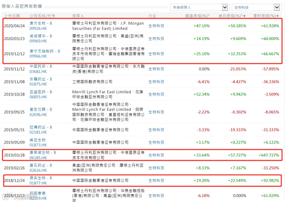Click the stock code 03681.HK
This screenshot has height=202, width=285.
[x=38, y=72]
